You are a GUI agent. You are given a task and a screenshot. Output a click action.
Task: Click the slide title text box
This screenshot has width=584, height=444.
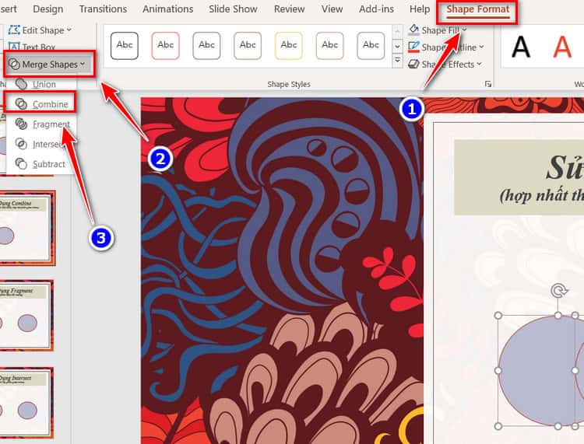(519, 178)
